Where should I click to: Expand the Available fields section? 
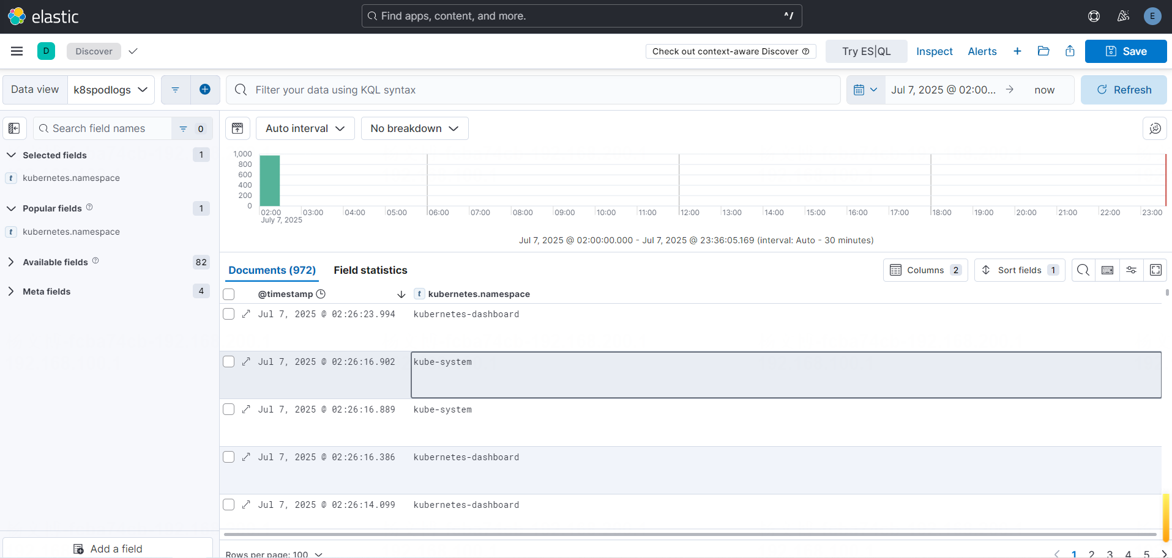[x=55, y=262]
